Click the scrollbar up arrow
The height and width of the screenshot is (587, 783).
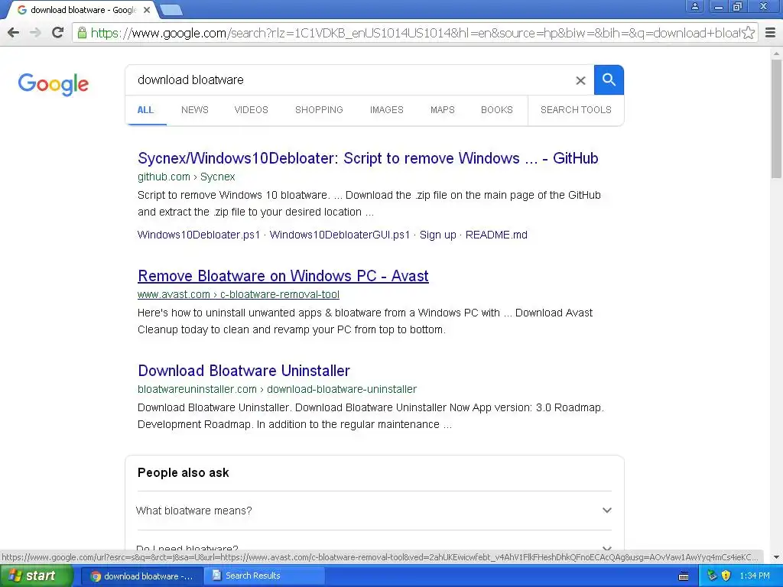776,53
